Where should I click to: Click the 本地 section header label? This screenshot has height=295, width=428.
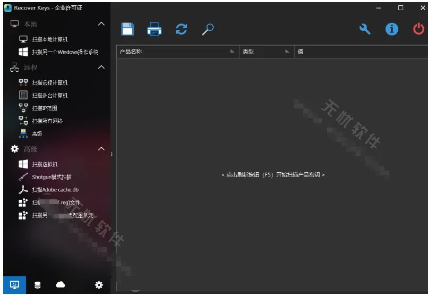click(30, 24)
